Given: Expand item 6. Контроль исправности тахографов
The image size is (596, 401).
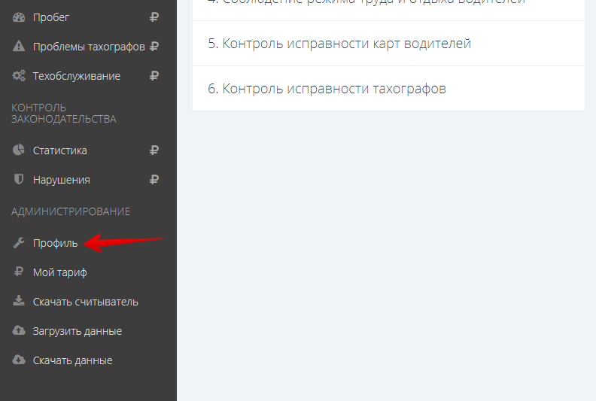Looking at the screenshot, I should click(388, 89).
